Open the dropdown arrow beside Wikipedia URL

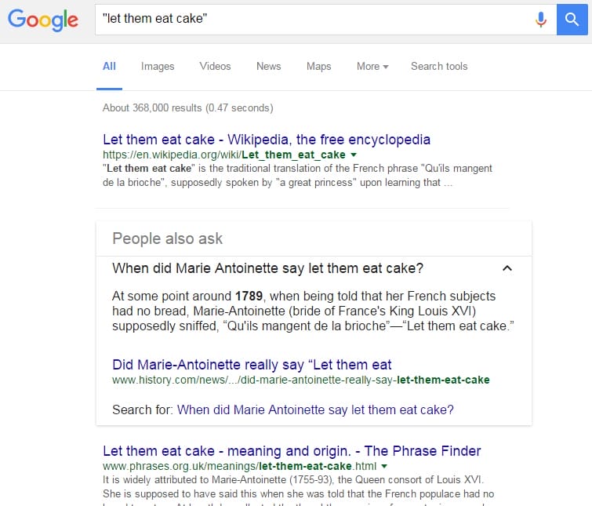pyautogui.click(x=354, y=155)
